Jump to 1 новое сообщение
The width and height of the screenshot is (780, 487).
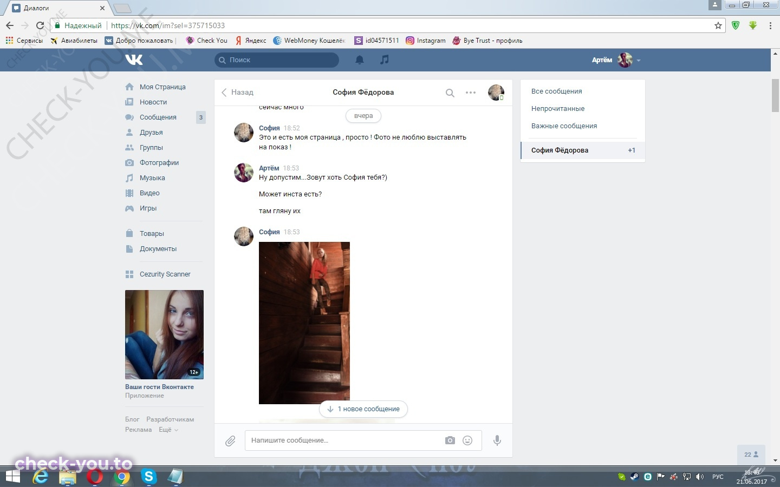(363, 409)
